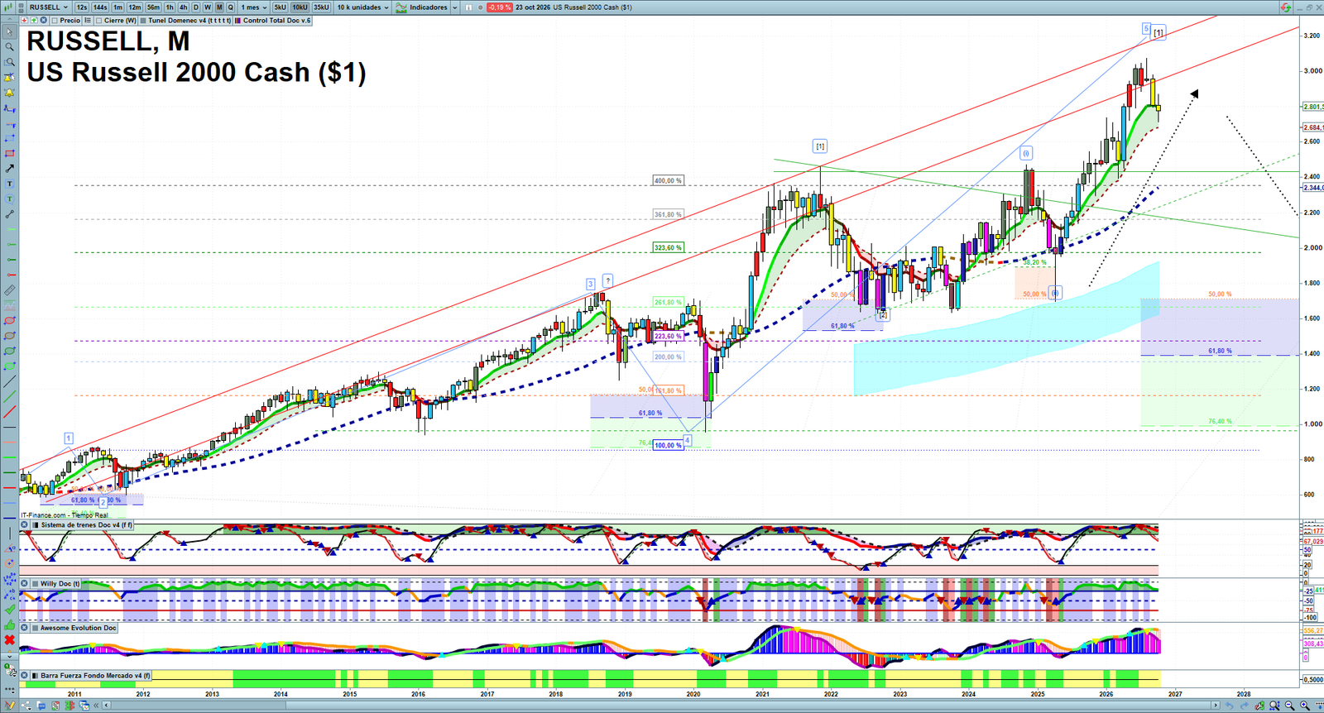This screenshot has height=713, width=1324.
Task: Switch to the 12s timeframe
Action: point(81,7)
